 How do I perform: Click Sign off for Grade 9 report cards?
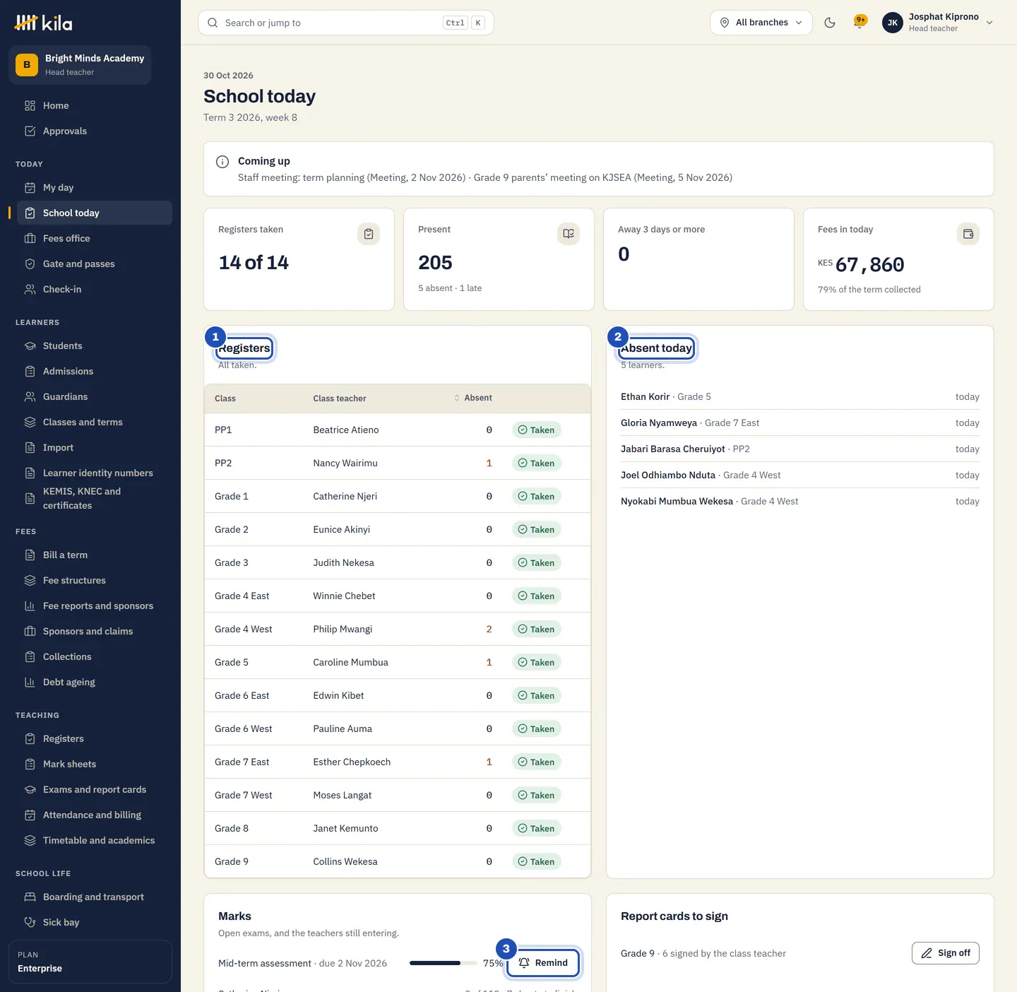click(x=946, y=953)
